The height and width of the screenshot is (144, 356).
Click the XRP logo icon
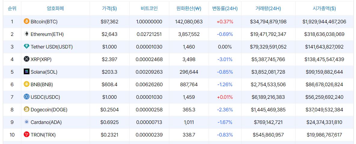pyautogui.click(x=26, y=59)
